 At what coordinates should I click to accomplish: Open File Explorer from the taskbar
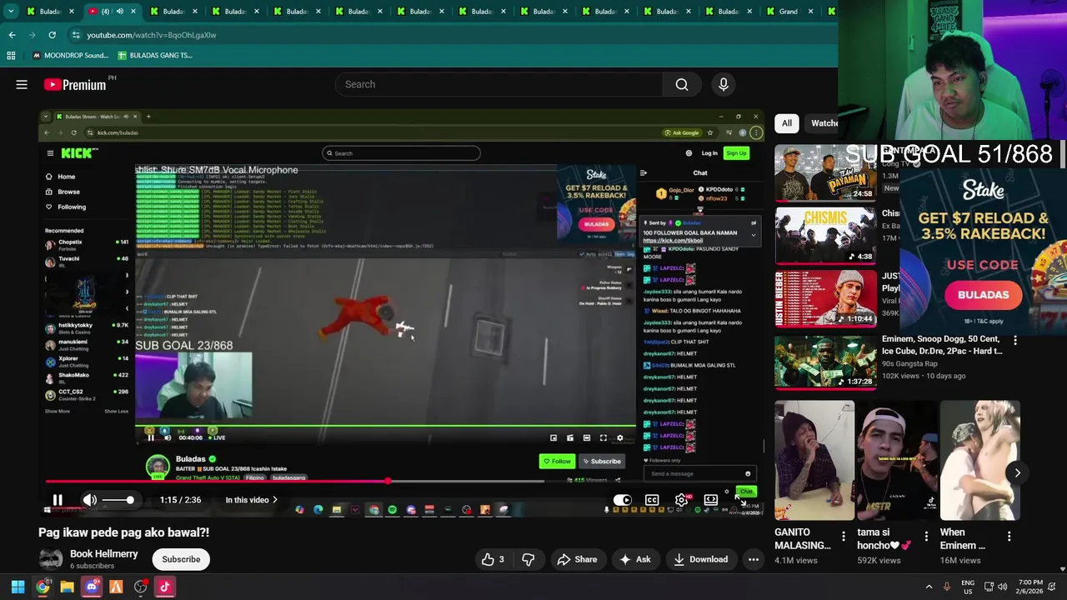point(67,587)
